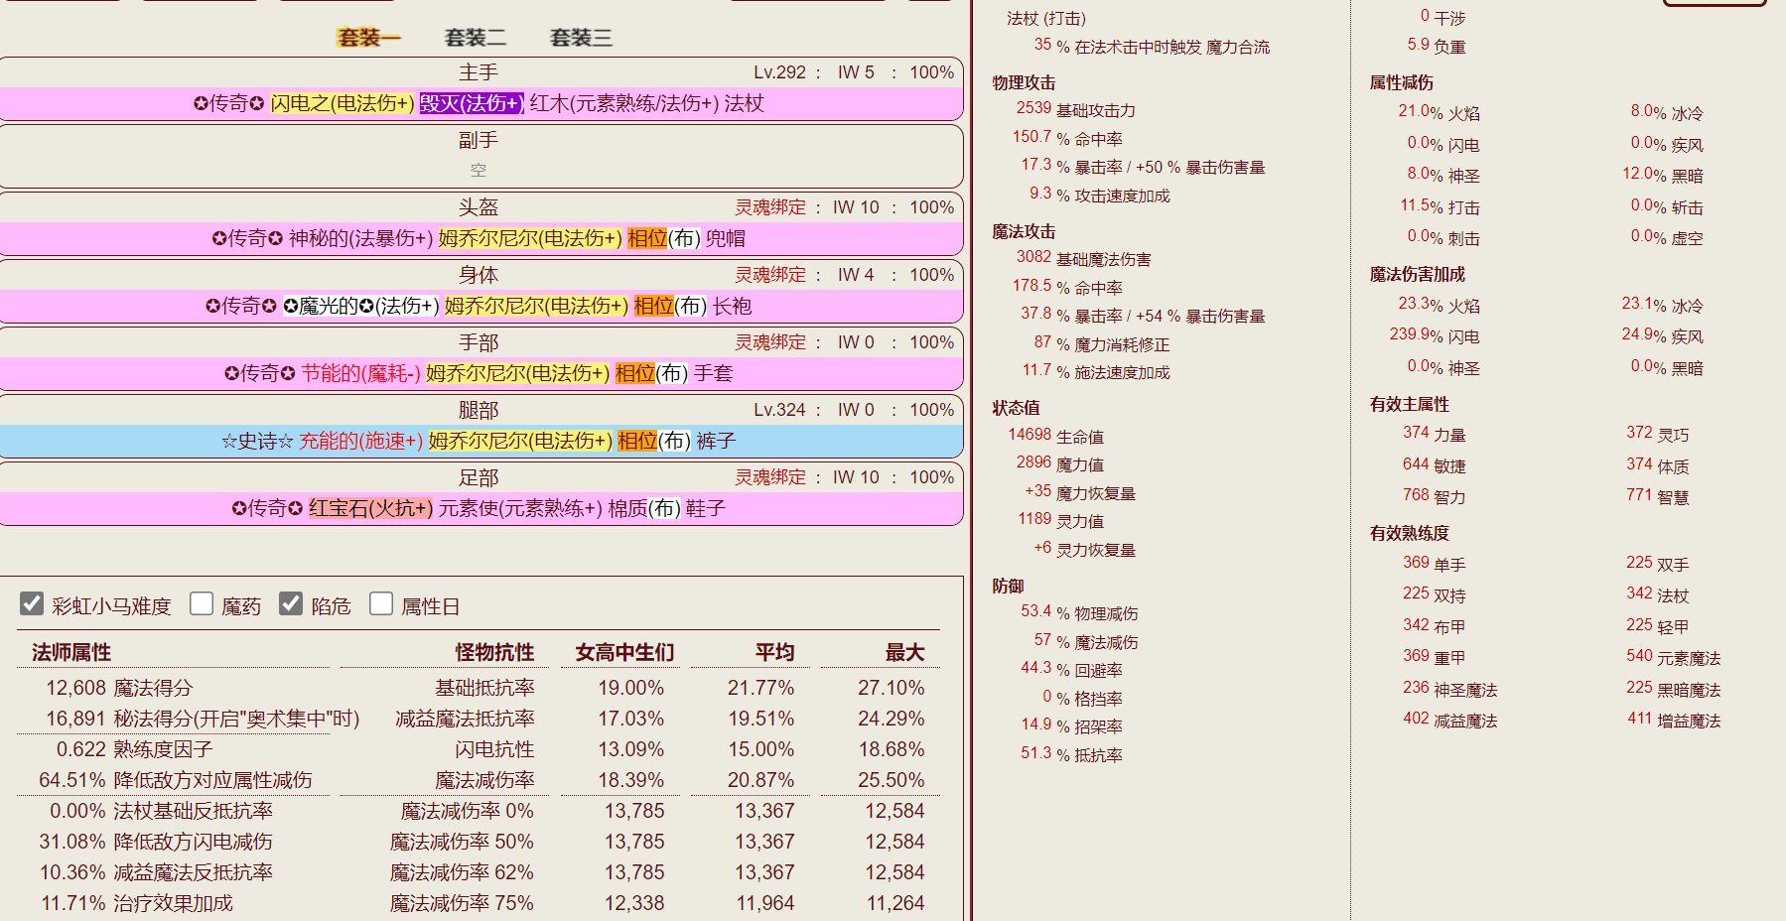Click the 魔法攻击 section heading

(1024, 231)
